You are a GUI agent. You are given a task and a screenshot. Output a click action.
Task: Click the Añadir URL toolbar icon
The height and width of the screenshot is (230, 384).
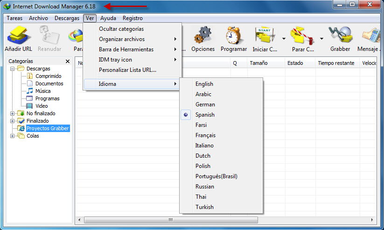click(x=19, y=35)
